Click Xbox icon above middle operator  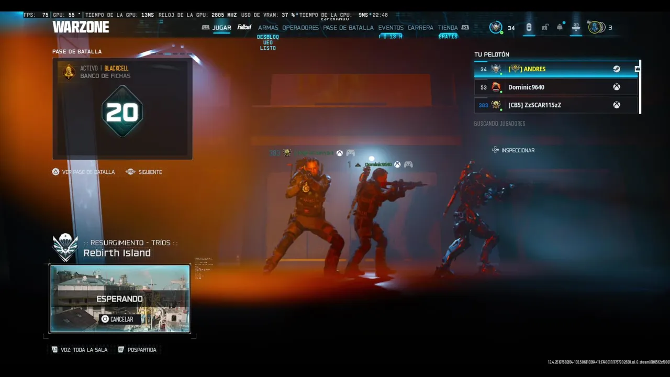(x=397, y=164)
